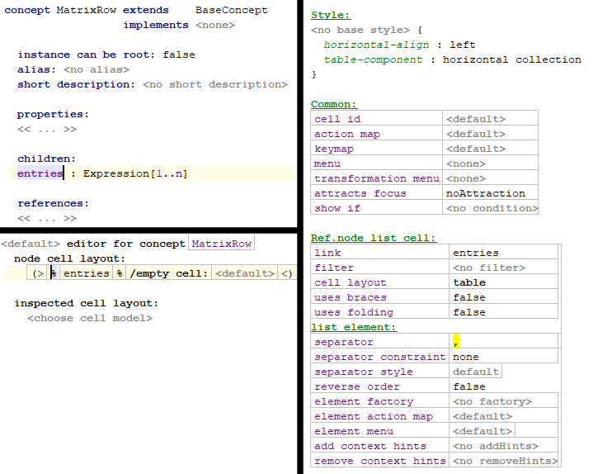Toggle the 'reverse order' false value
The height and width of the screenshot is (474, 598).
click(x=469, y=386)
